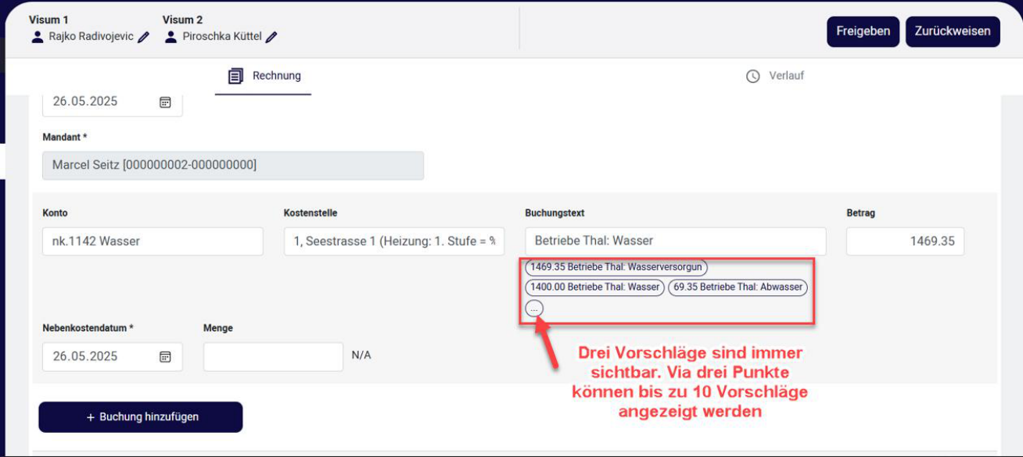The width and height of the screenshot is (1023, 457).
Task: Select suggestion 69.35 Betriebe Thal: Abwasser
Action: [x=738, y=287]
